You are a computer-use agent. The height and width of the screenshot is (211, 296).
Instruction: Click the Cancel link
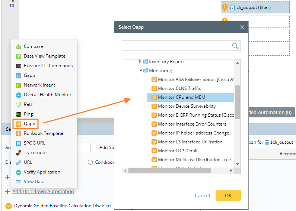tap(202, 195)
